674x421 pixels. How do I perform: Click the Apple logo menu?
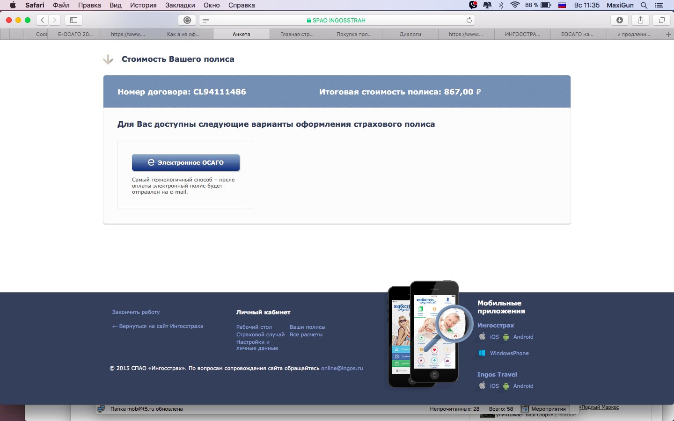click(13, 5)
